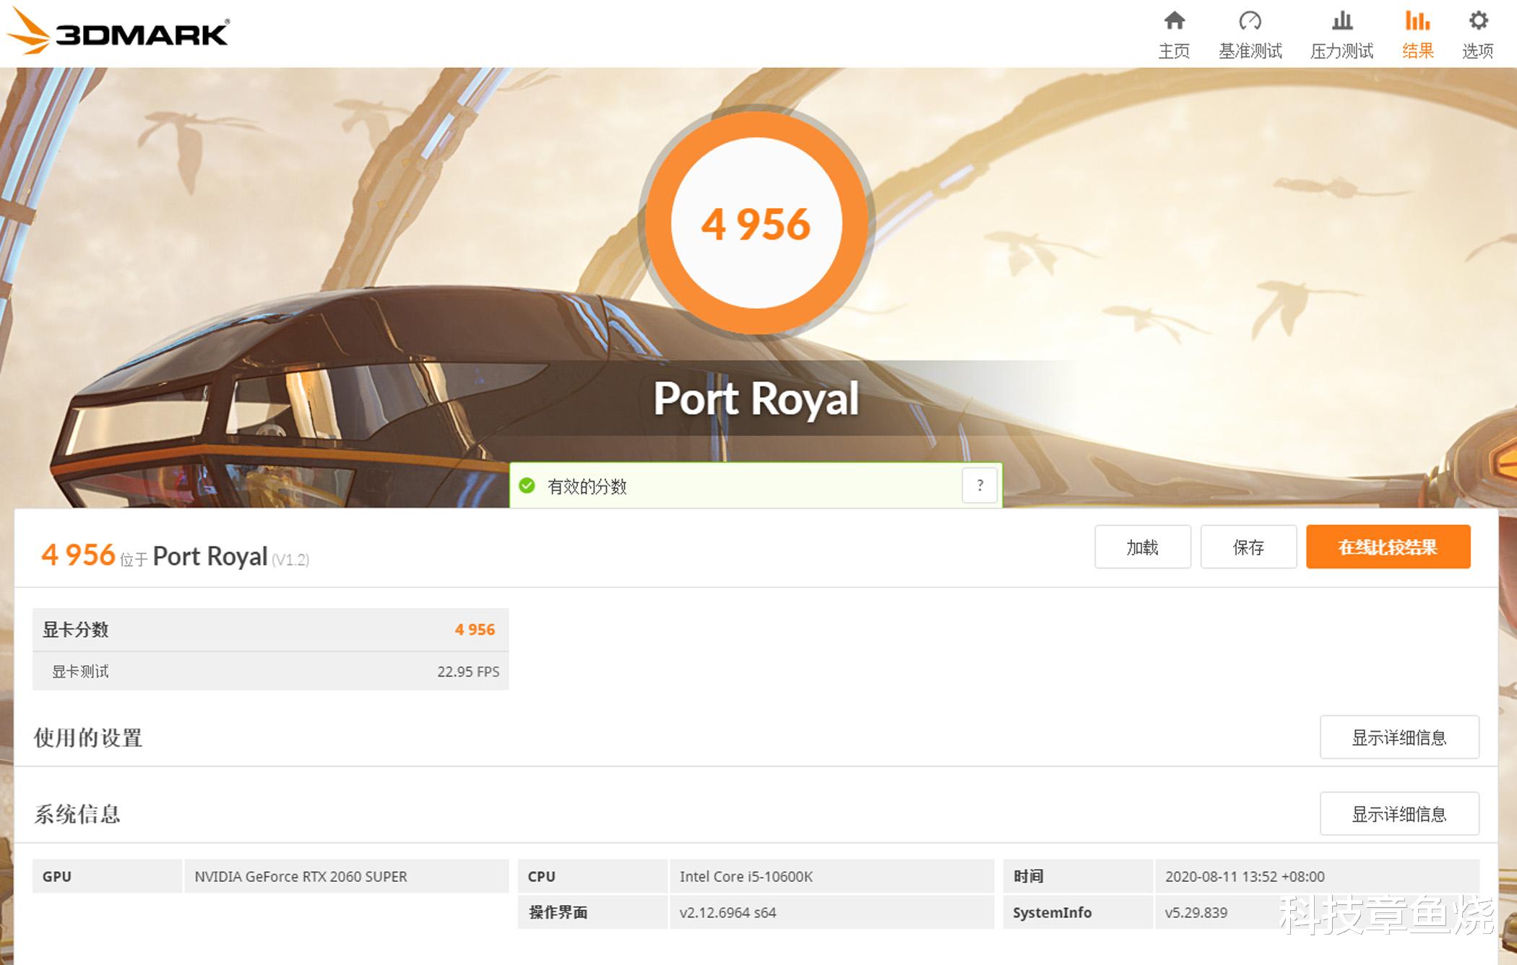Open the Stress Test (压力测试) chart icon

[1342, 21]
